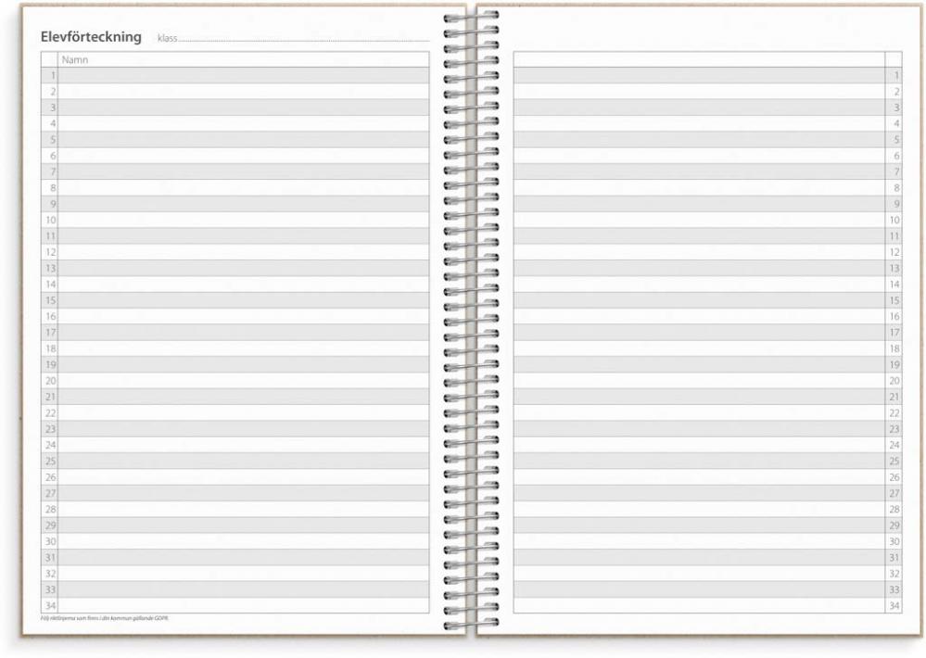
Task: Click row number 32 on the right page
Action: pos(894,574)
